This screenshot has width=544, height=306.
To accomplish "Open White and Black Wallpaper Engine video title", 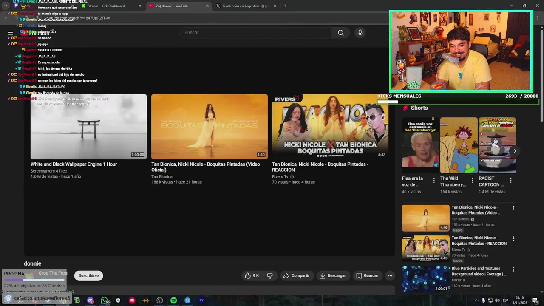I will 74,164.
